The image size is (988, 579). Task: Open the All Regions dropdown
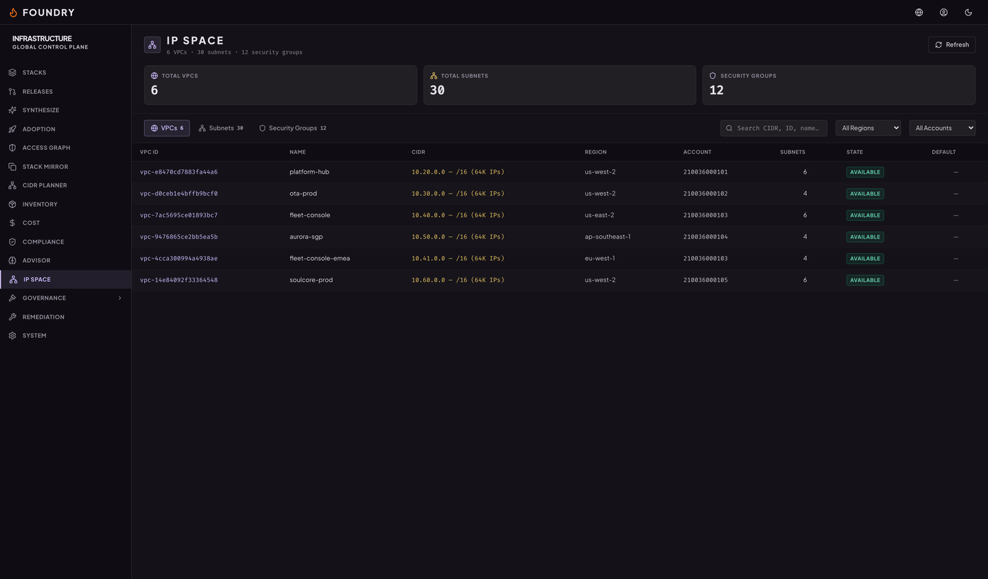868,128
